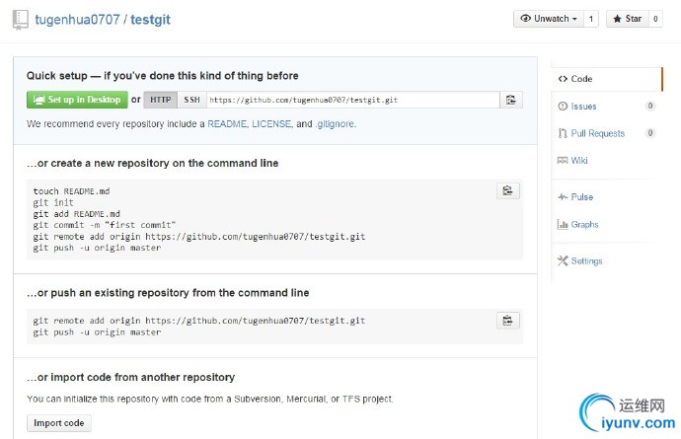This screenshot has height=439, width=681.
Task: Click inside the repository URL field
Action: (350, 100)
